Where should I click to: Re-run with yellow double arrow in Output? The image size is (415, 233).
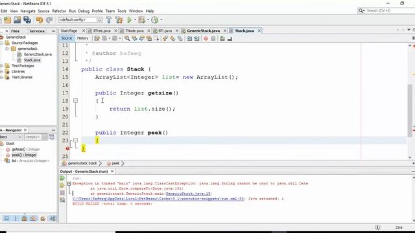(x=62, y=186)
